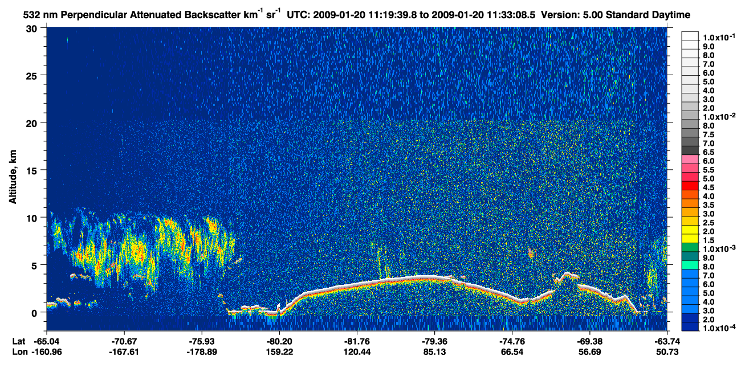Click longitude value 66.54
The image size is (741, 380).
click(x=512, y=352)
